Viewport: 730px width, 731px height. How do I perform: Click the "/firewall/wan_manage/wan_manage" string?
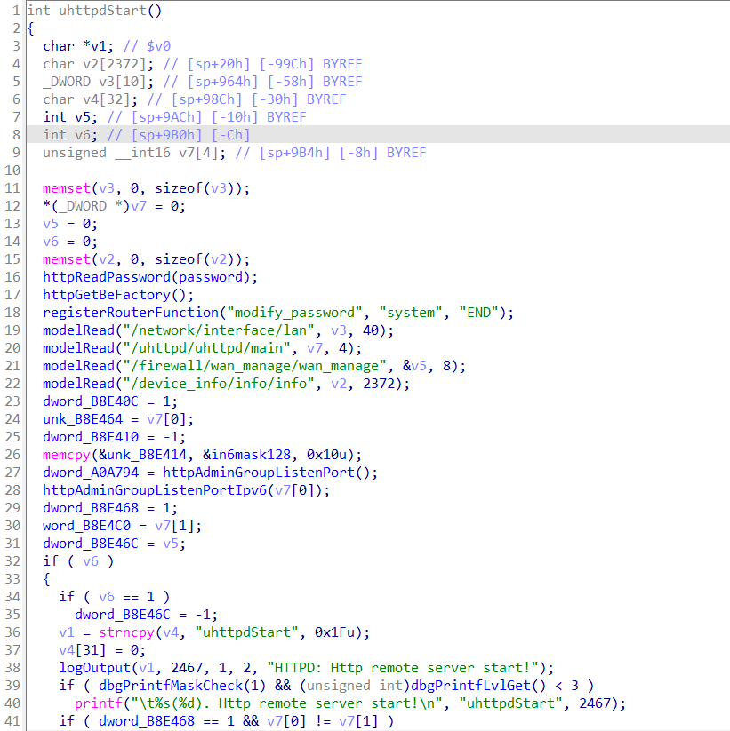254,366
